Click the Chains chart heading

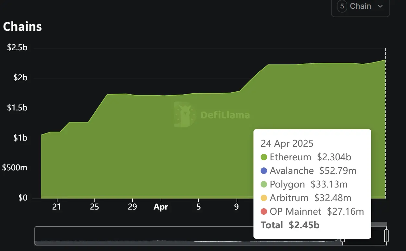click(22, 27)
